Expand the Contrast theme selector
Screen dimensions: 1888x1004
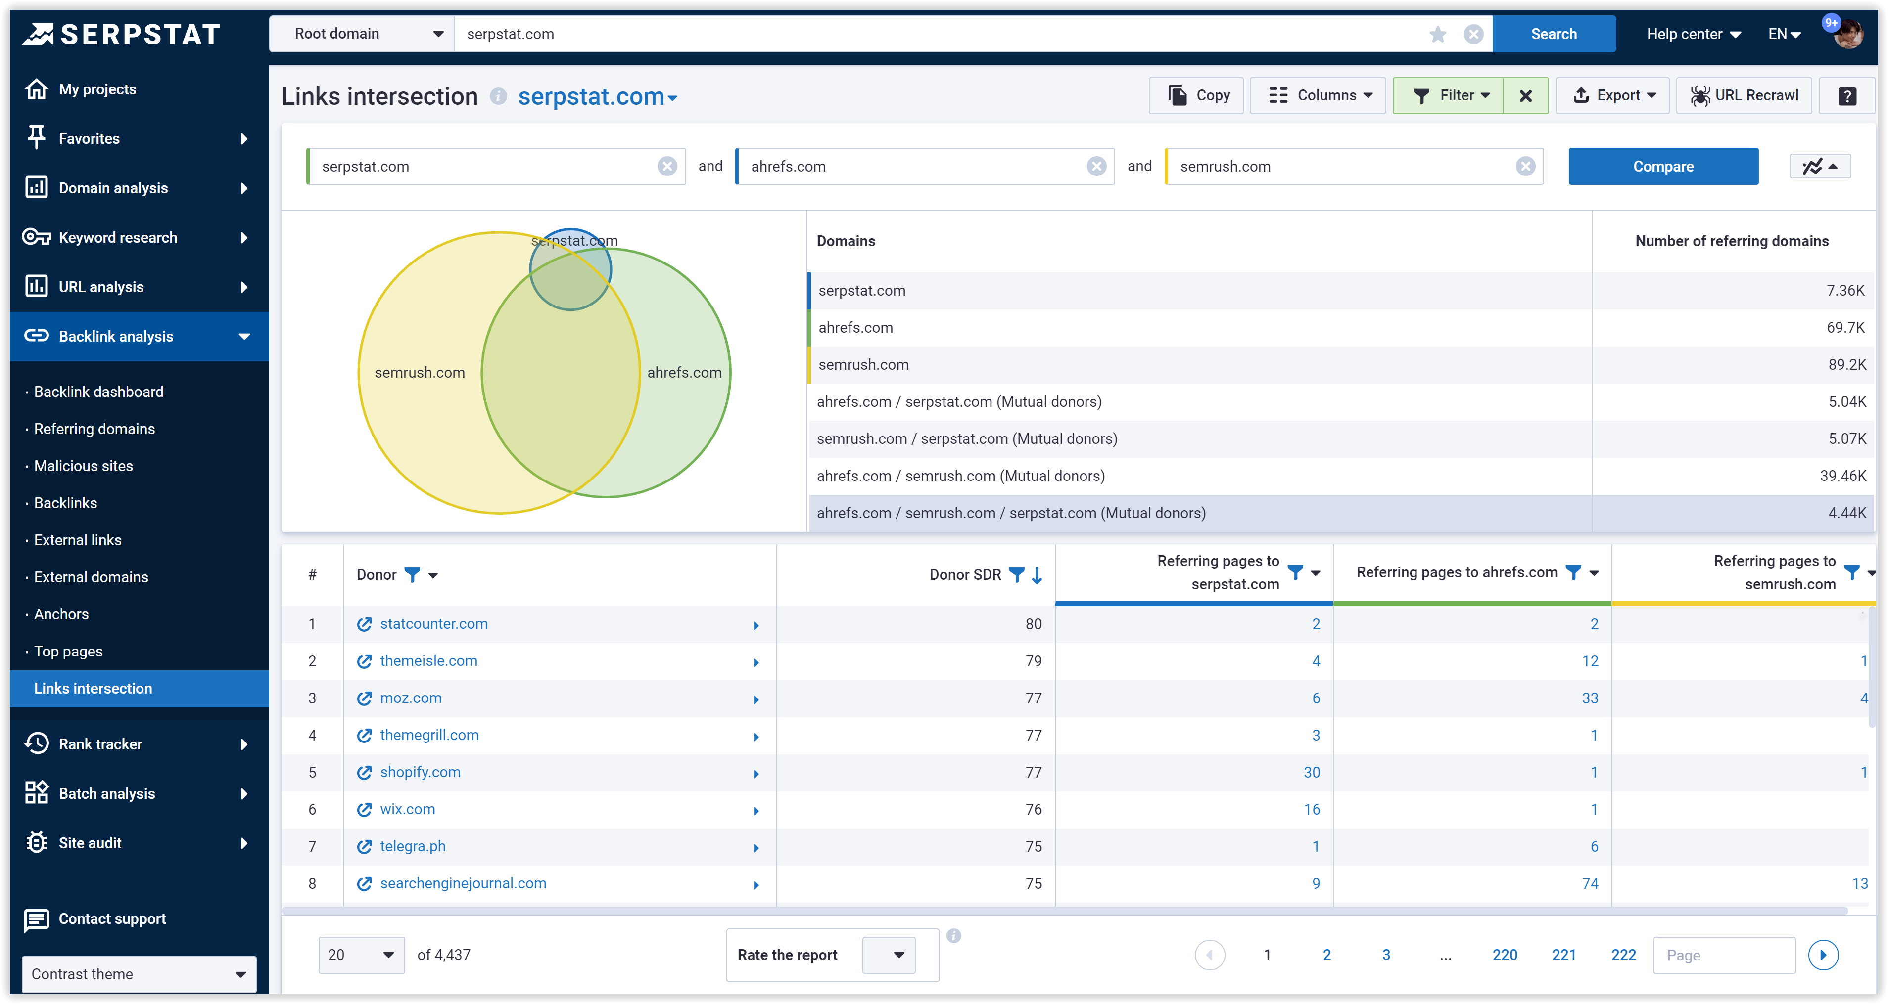pyautogui.click(x=139, y=974)
